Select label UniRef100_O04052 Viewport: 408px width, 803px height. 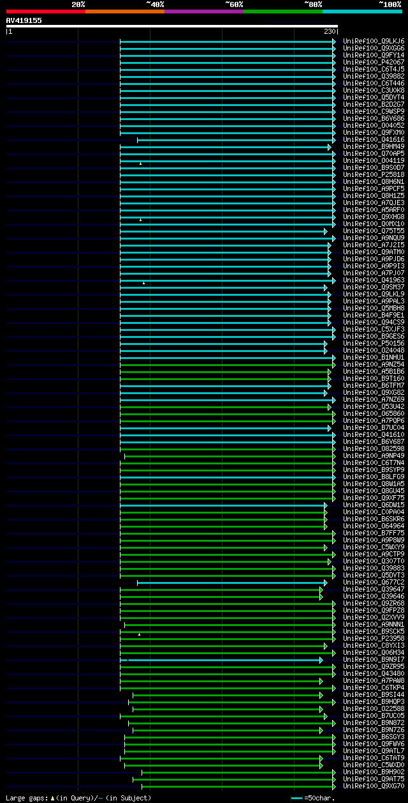(374, 126)
